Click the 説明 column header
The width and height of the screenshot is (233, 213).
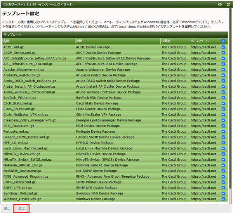click(x=118, y=41)
